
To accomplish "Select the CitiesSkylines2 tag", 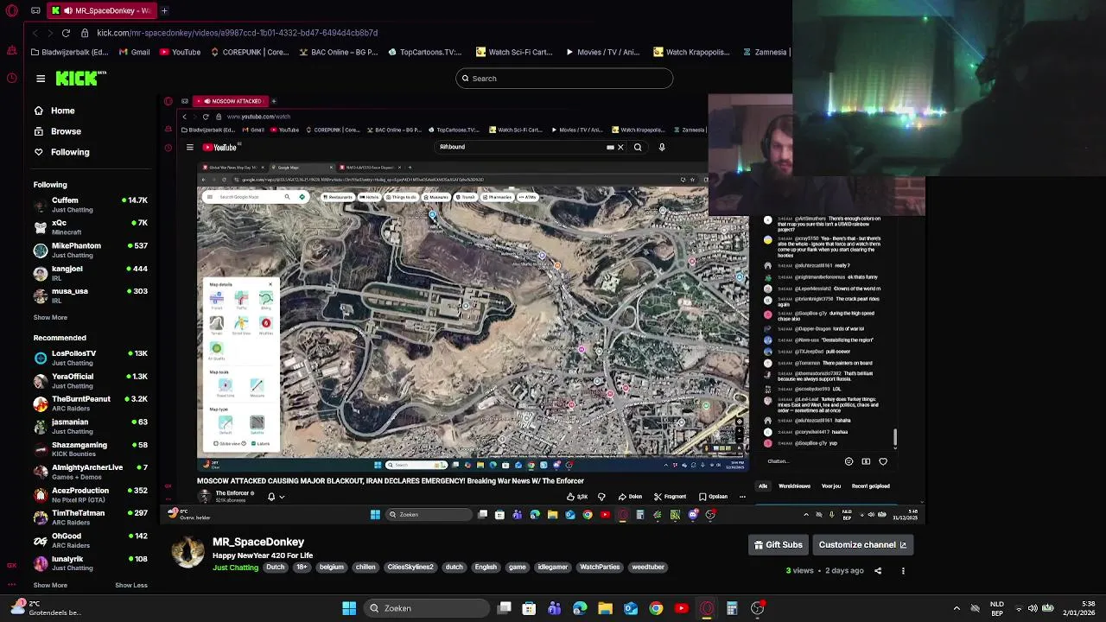I will click(410, 568).
